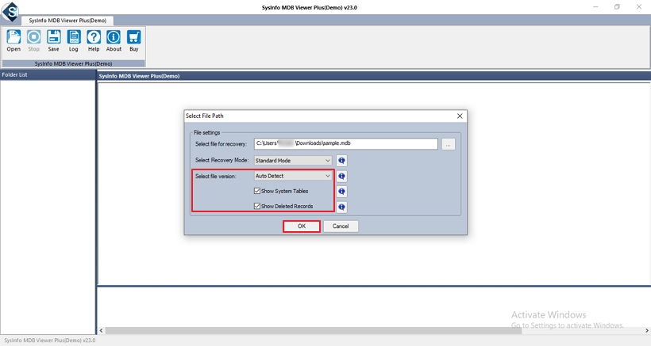
Task: Click Cancel in Select File Path dialog
Action: [x=341, y=226]
